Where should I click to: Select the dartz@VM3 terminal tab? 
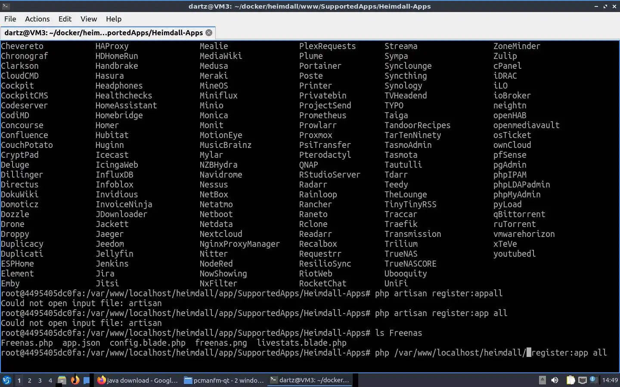click(x=108, y=33)
